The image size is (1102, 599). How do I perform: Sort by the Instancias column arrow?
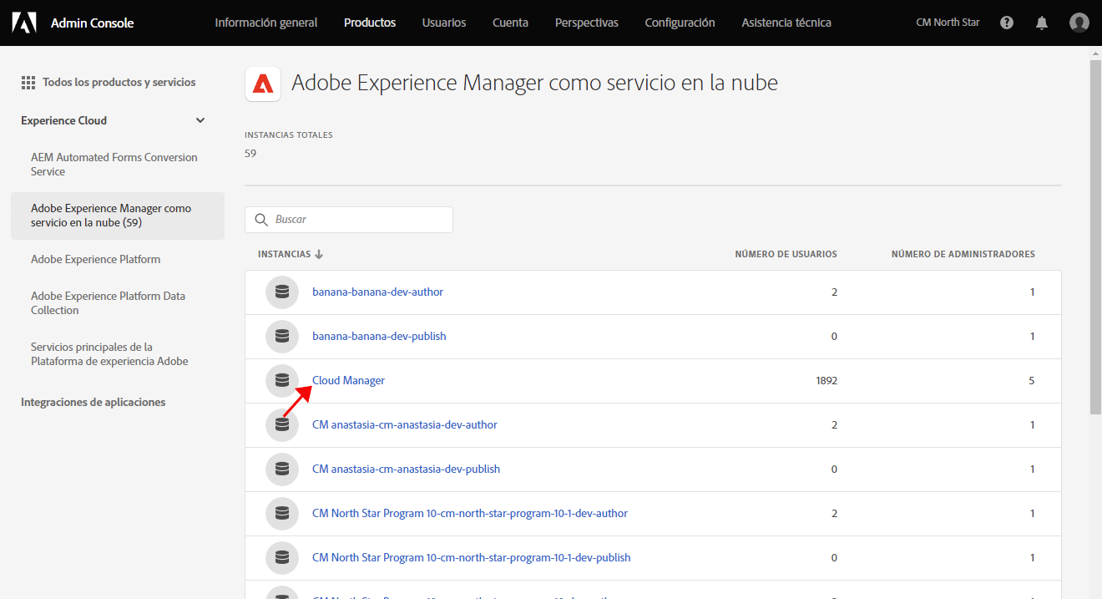pos(319,254)
